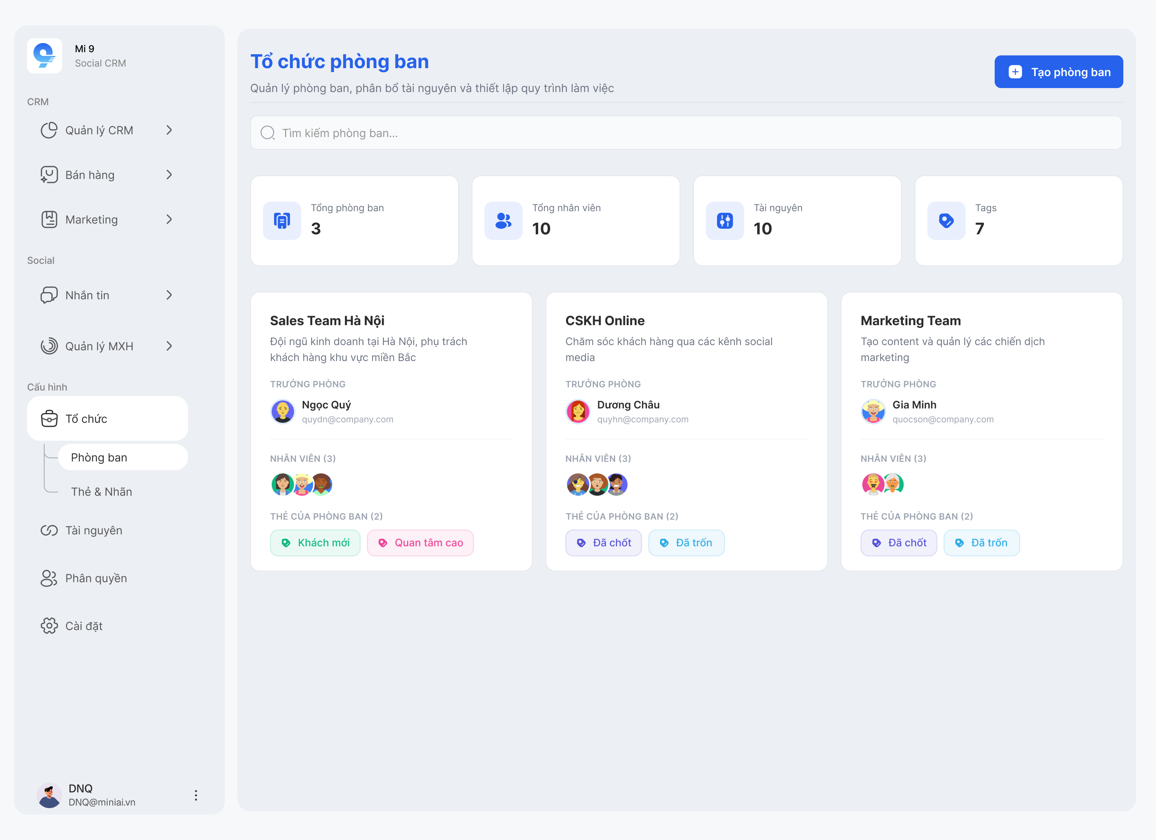The image size is (1156, 840).
Task: Click the Tổng nhân viên people icon
Action: (503, 220)
